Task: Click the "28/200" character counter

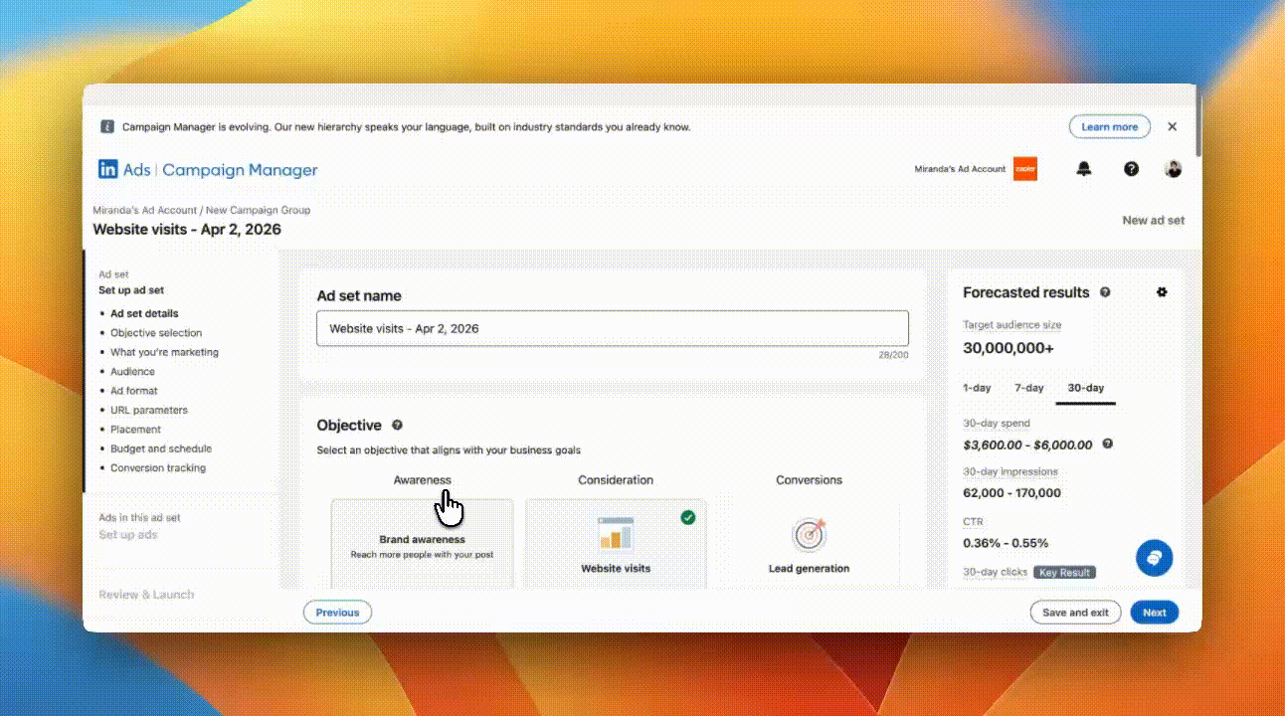Action: click(894, 355)
